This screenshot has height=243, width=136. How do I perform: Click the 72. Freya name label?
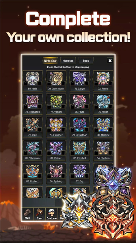(103, 89)
